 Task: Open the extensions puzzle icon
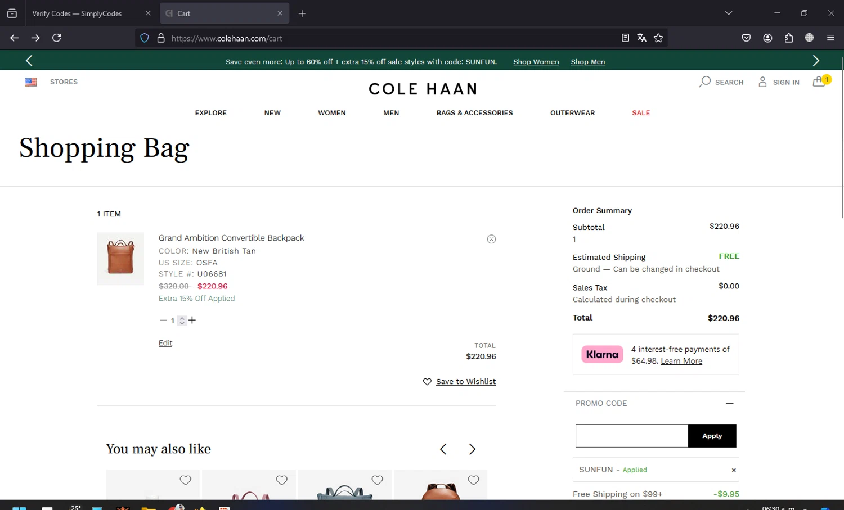[788, 38]
